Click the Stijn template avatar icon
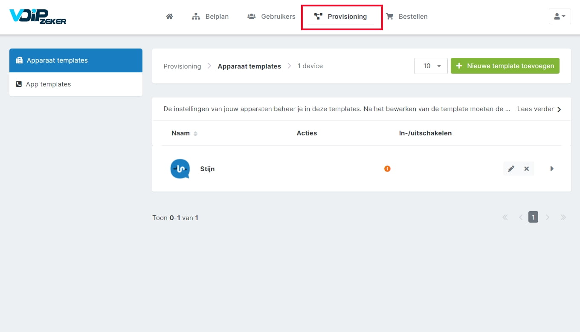 point(180,169)
